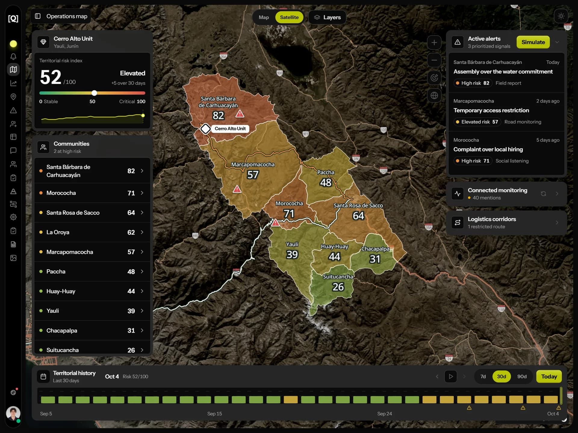Collapse the Active alerts panel chevron
578x433 pixels.
(x=557, y=42)
